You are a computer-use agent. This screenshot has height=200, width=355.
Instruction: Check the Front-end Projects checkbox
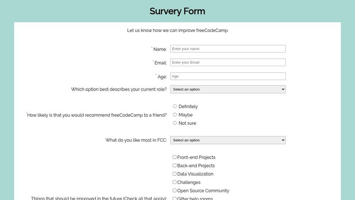[x=175, y=157]
